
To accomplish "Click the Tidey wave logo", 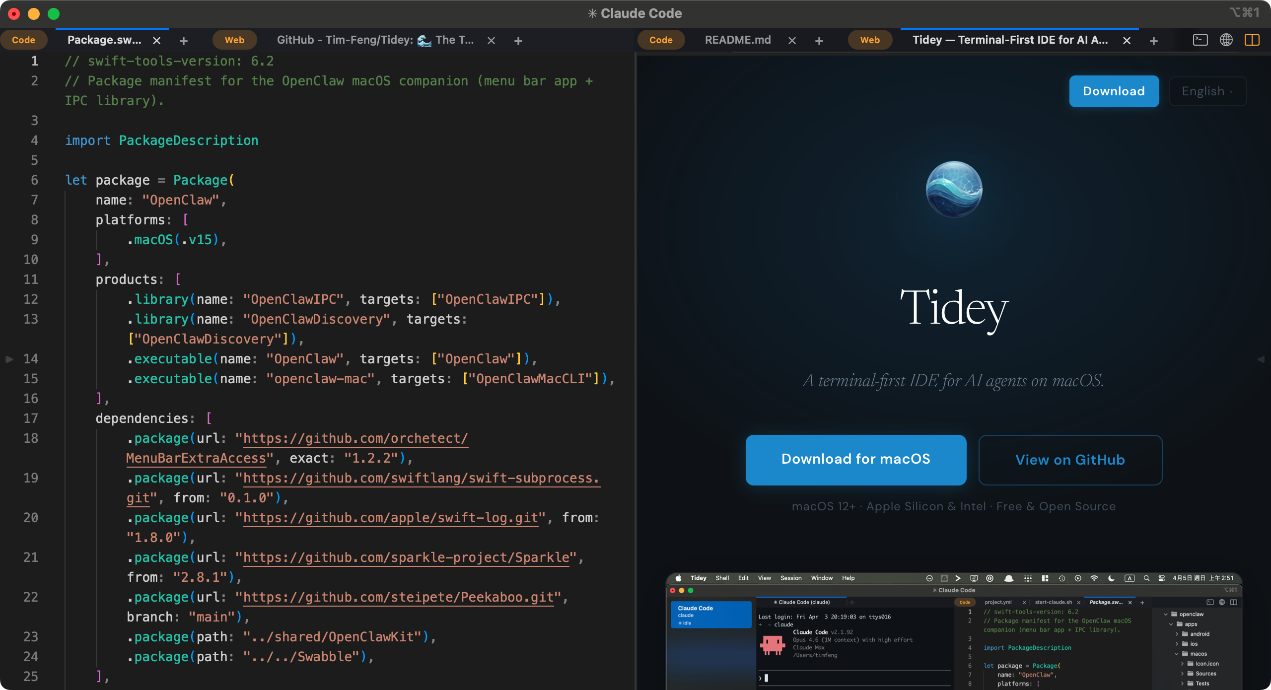I will click(x=954, y=188).
